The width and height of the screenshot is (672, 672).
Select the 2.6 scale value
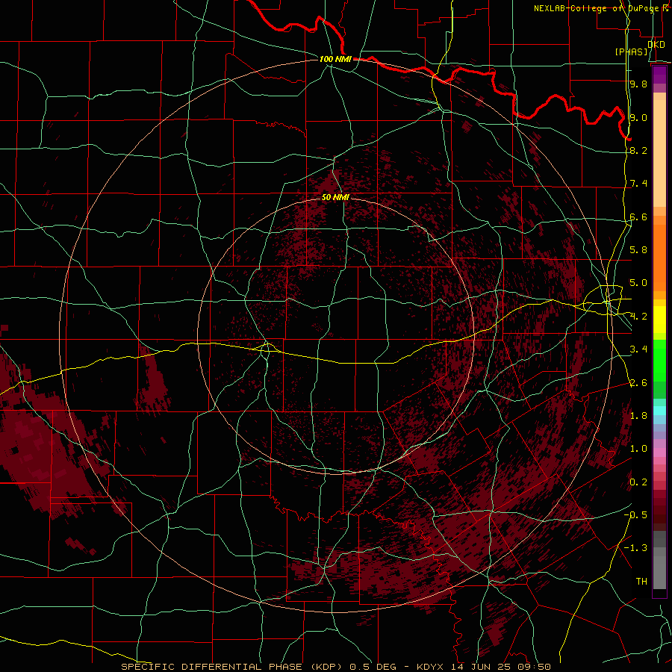[x=638, y=383]
